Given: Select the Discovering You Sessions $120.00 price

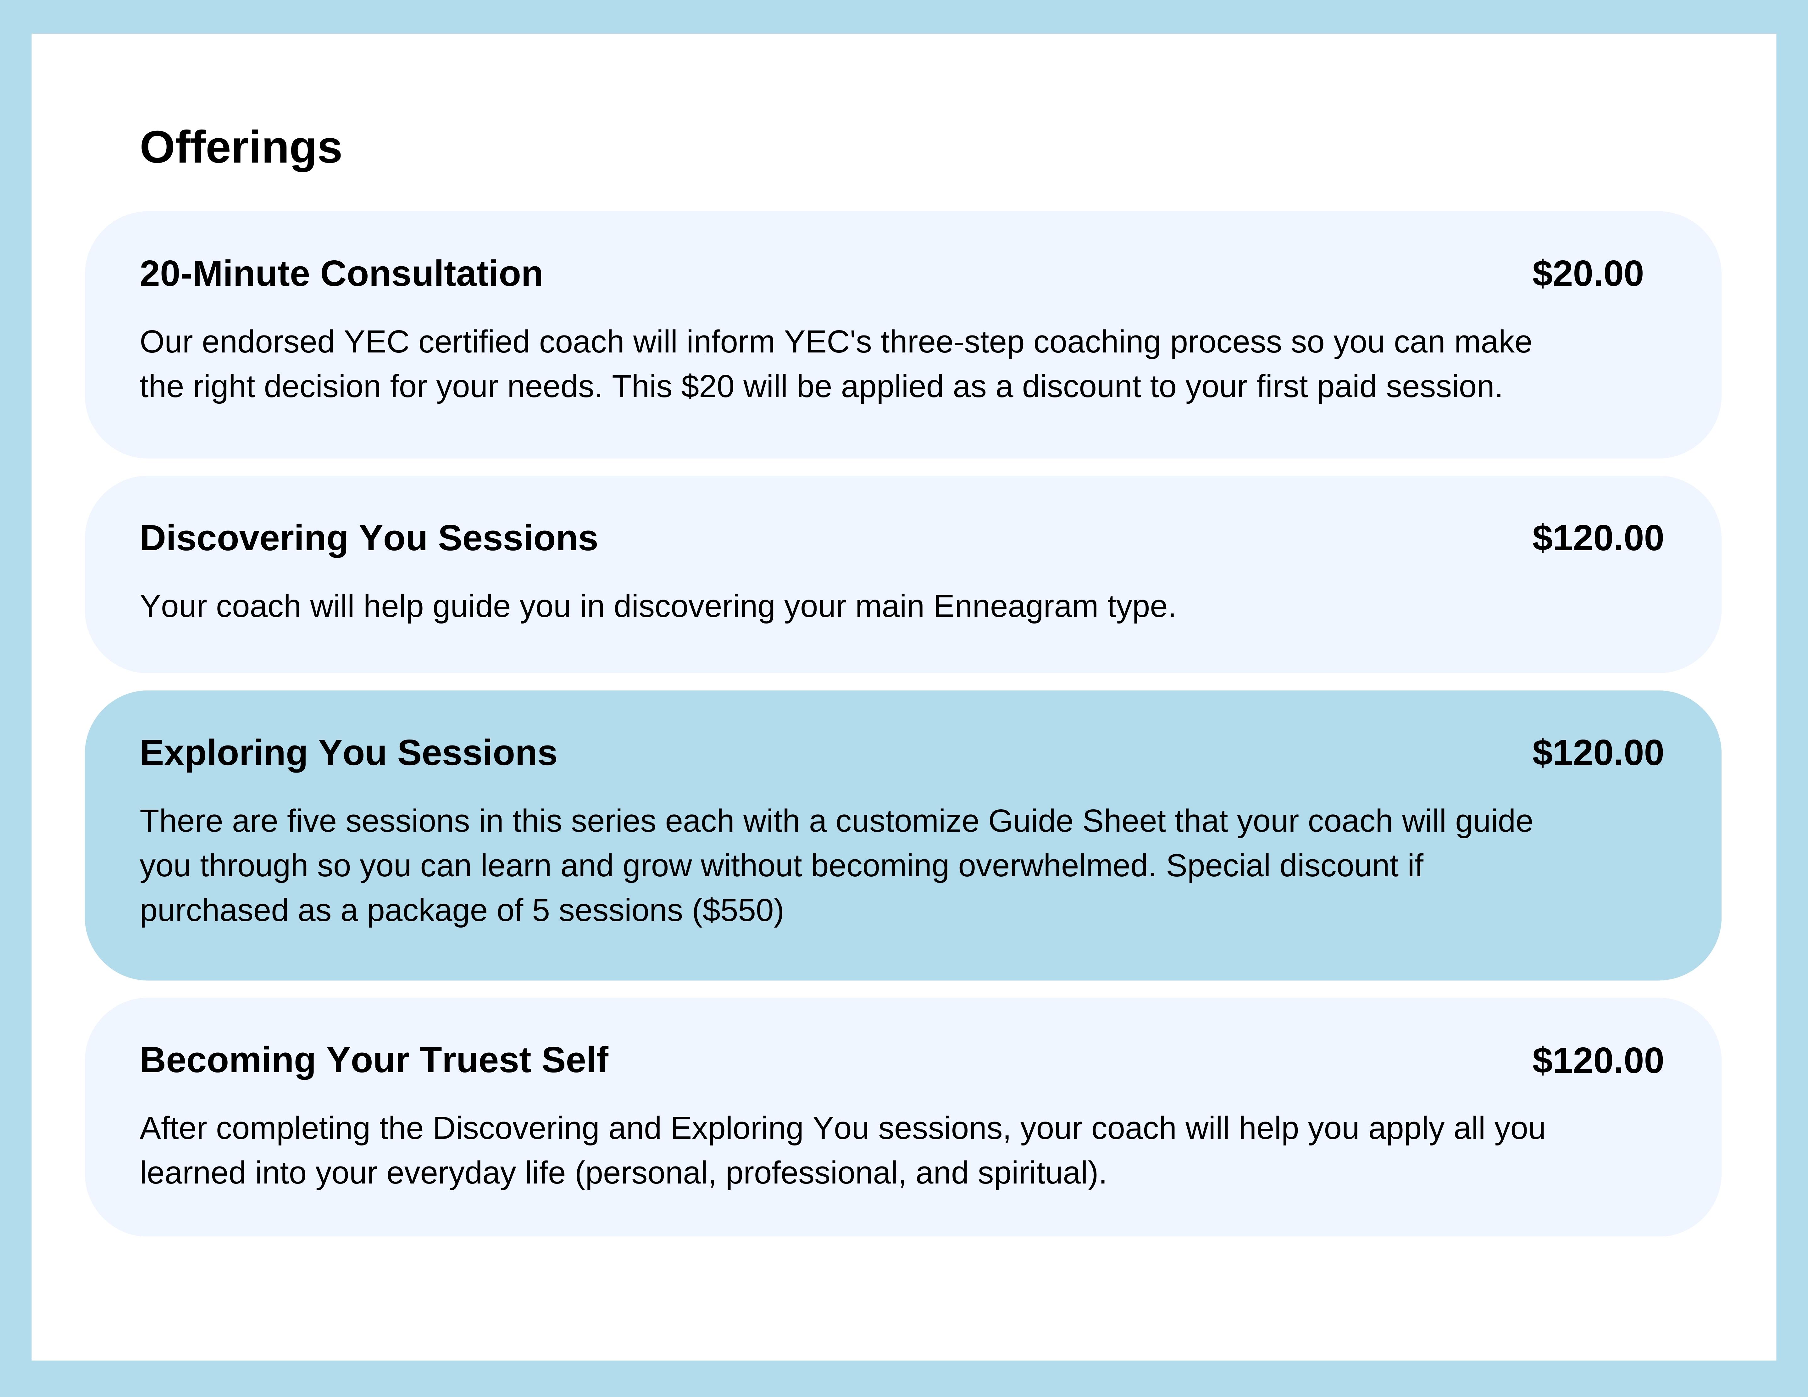Looking at the screenshot, I should pyautogui.click(x=1597, y=538).
